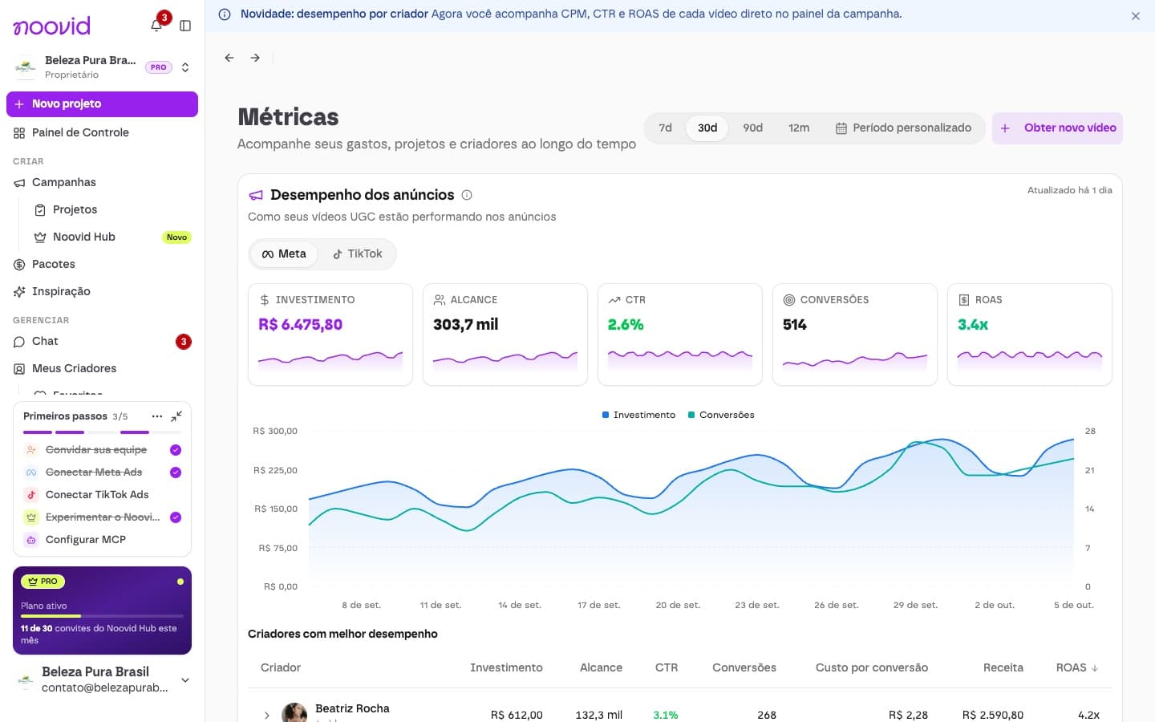The image size is (1155, 722).
Task: Minimize the Primeiros passos card
Action: point(176,416)
